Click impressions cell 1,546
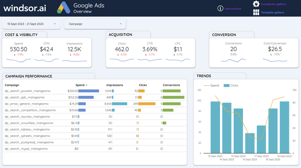The image size is (301, 168). coord(108,110)
